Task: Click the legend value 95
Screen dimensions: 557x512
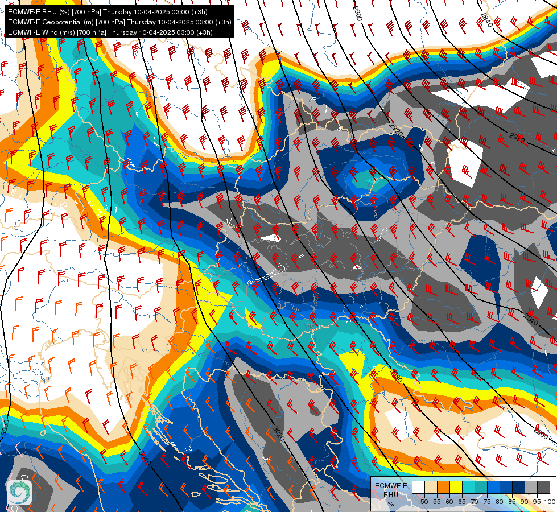Action: click(x=537, y=502)
